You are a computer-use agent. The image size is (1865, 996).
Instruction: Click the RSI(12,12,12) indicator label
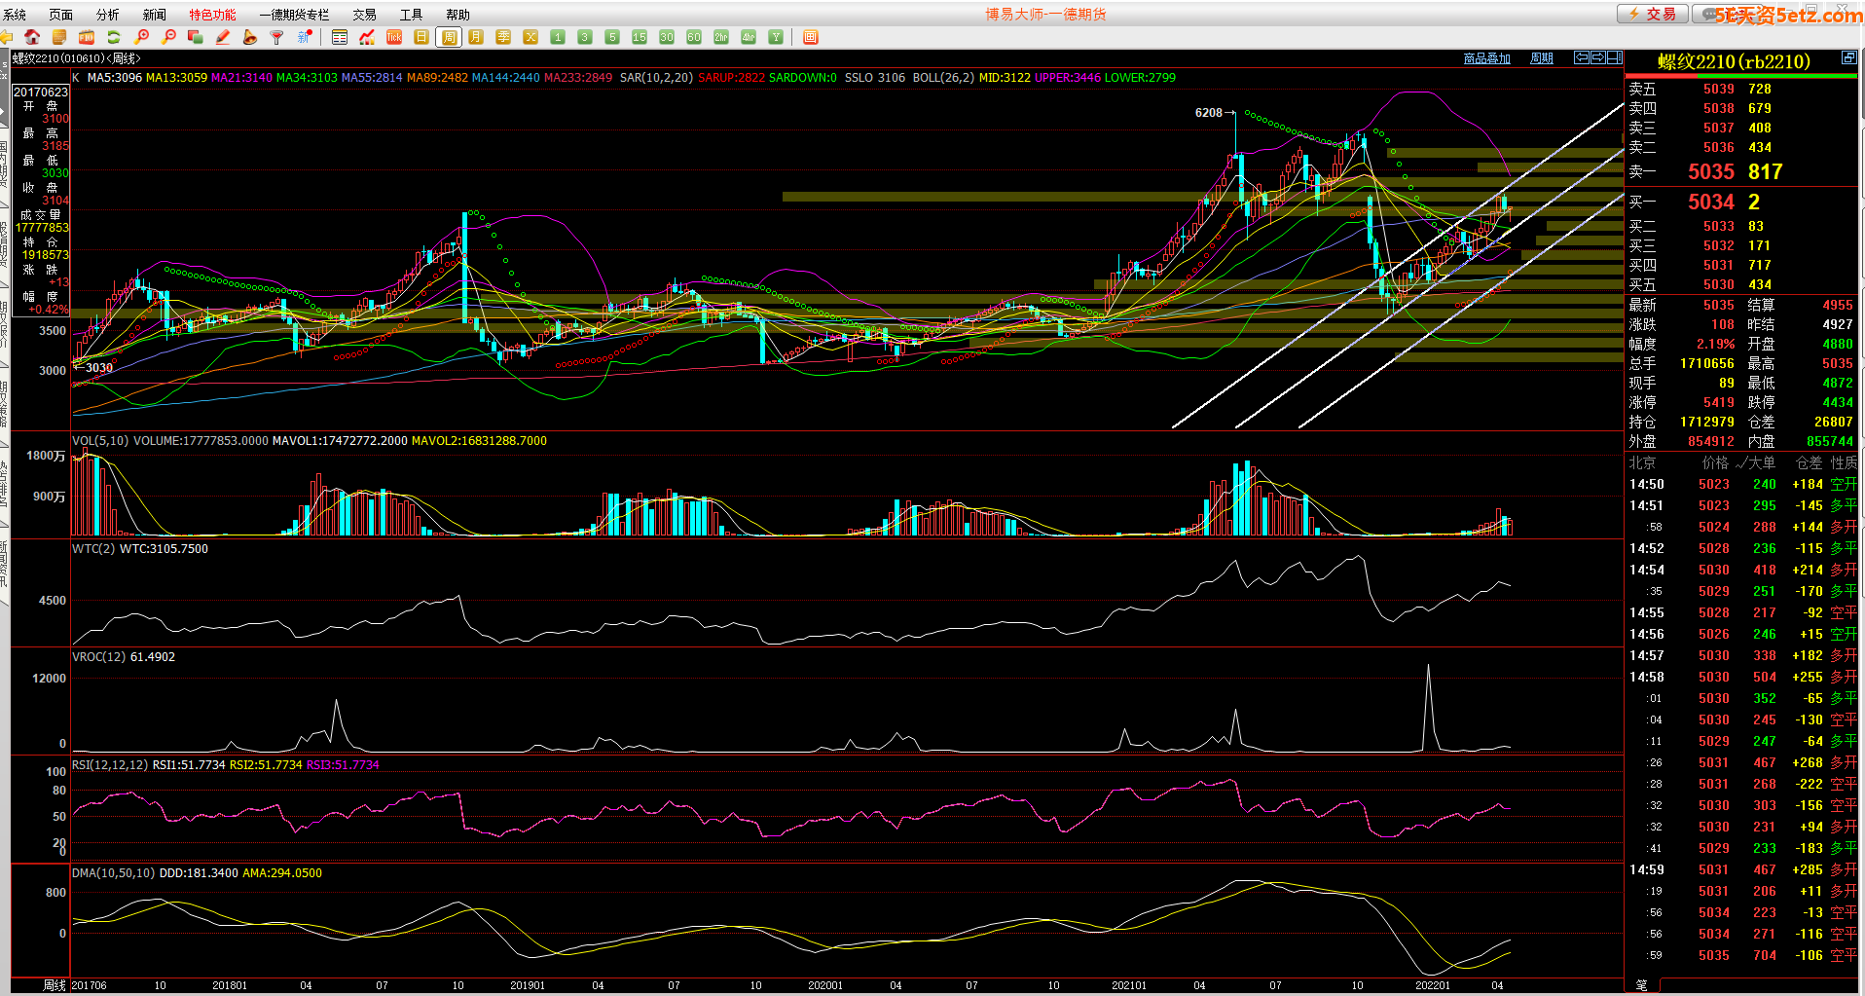(x=110, y=765)
